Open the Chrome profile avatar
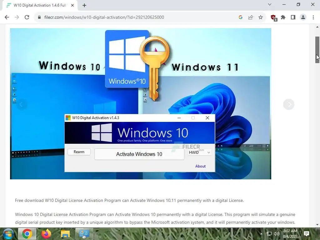This screenshot has width=320, height=240. [x=303, y=17]
